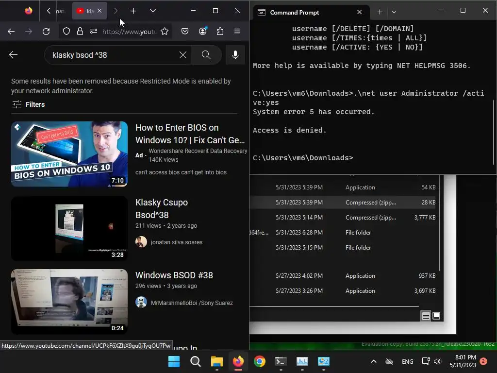497x373 pixels.
Task: Open the Firefox application hamburger menu
Action: pos(237,31)
